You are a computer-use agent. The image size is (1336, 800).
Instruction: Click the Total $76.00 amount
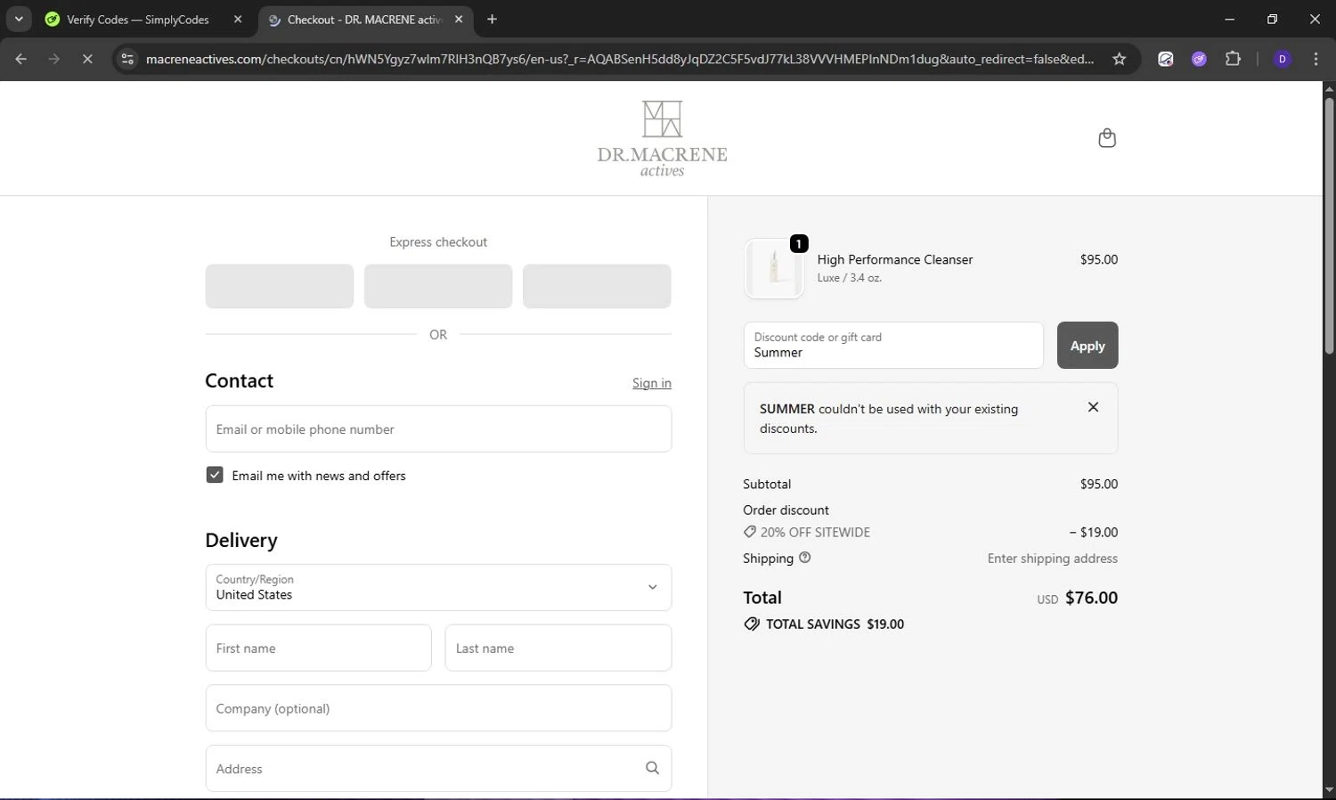pos(1092,598)
